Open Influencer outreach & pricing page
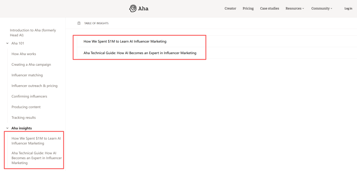 point(34,85)
